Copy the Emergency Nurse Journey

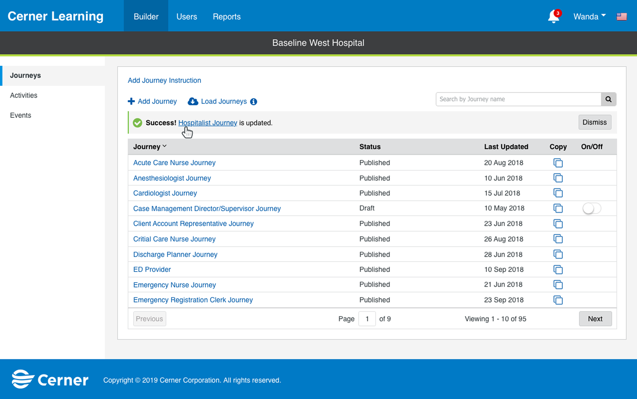tap(558, 284)
